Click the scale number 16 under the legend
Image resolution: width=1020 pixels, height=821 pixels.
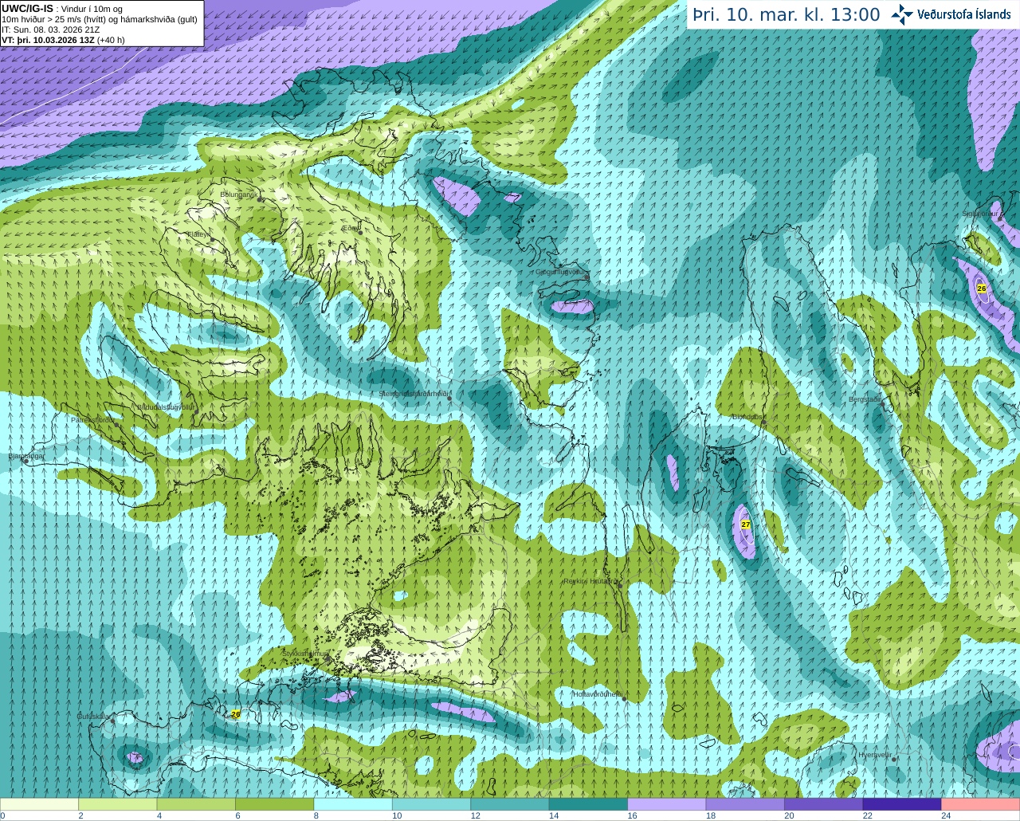[632, 815]
